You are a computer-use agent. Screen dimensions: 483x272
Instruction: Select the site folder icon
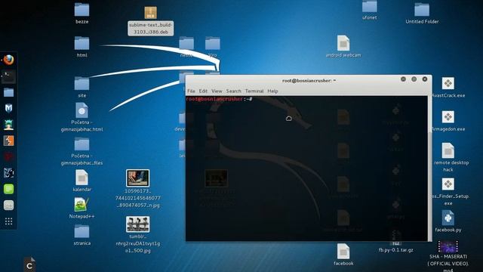pos(82,84)
